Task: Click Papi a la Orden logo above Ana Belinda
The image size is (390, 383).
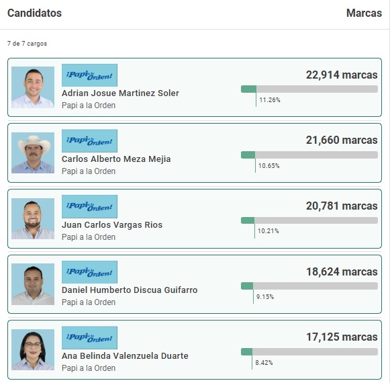Action: pos(89,338)
